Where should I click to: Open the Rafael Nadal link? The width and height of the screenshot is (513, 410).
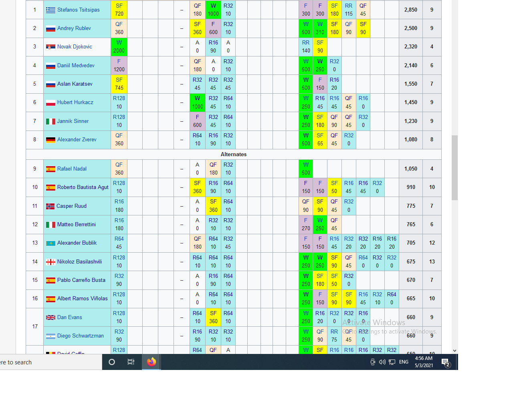click(x=72, y=169)
